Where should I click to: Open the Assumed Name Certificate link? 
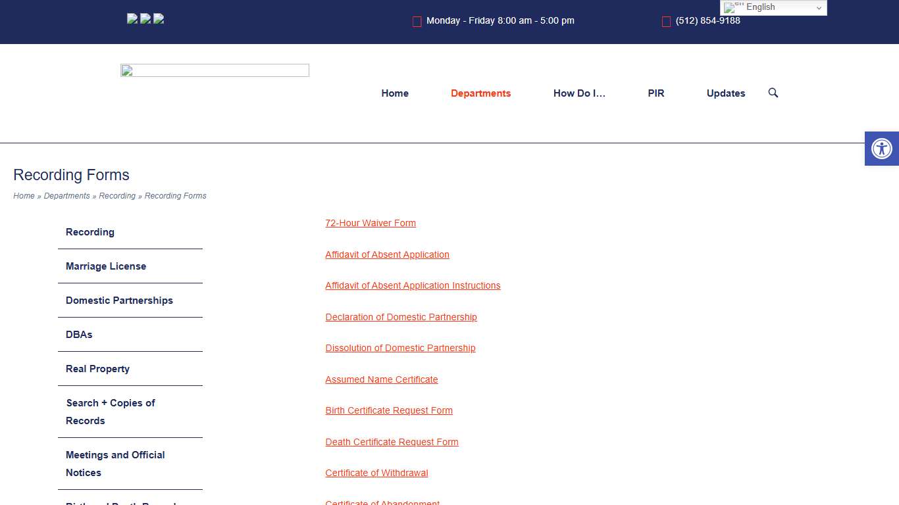tap(382, 379)
